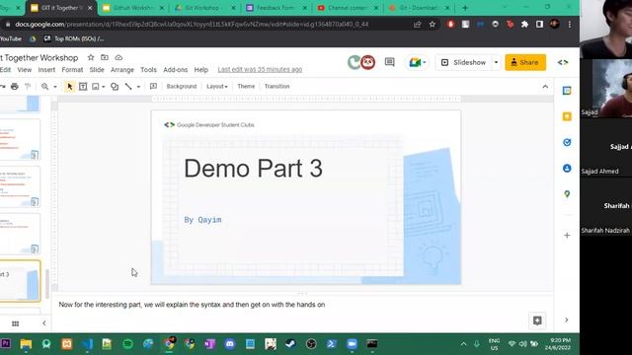Check the cloud document status icon

(x=118, y=57)
